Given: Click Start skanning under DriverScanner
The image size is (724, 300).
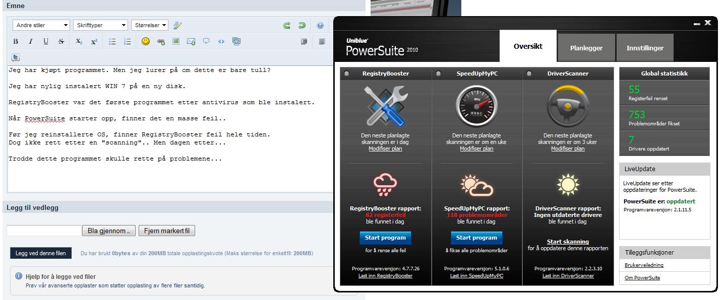Looking at the screenshot, I should [x=568, y=242].
